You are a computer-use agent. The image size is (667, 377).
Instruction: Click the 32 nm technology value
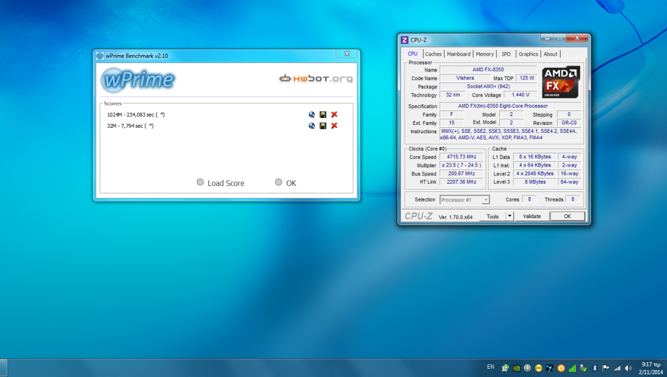click(454, 95)
